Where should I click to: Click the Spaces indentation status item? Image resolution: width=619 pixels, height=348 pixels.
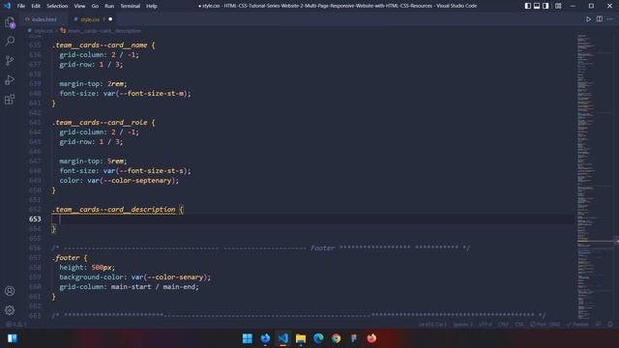tap(462, 325)
